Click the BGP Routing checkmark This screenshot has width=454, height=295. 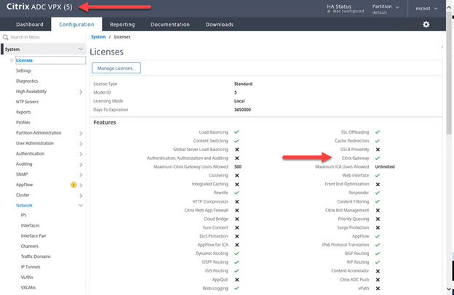point(378,254)
